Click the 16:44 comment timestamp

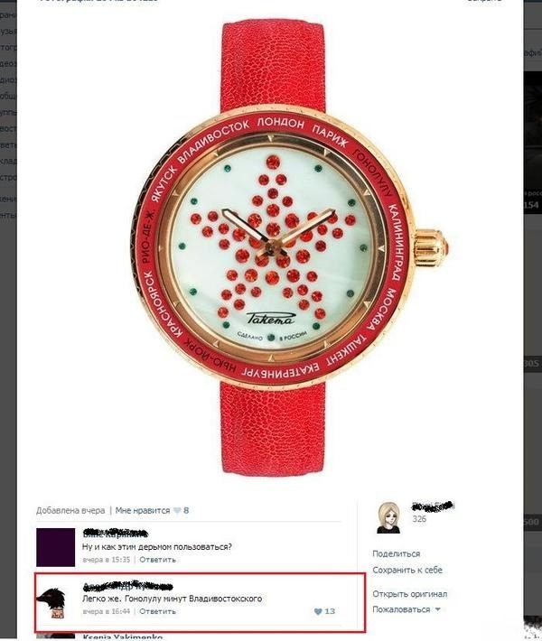tap(107, 611)
